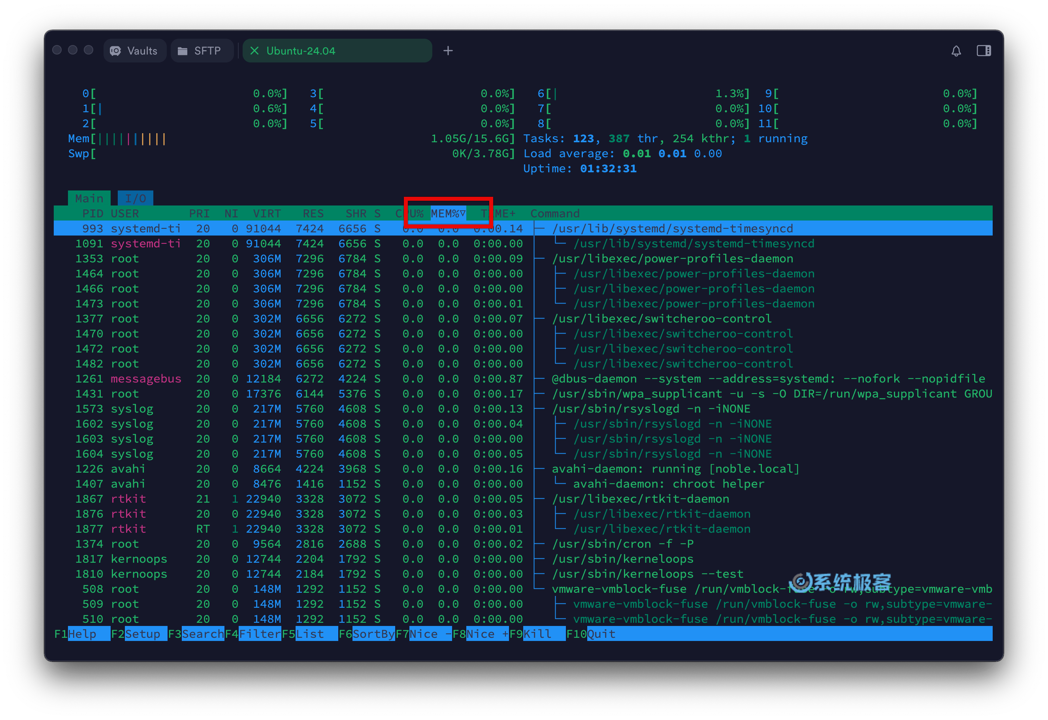Click the Load average values

[x=672, y=153]
